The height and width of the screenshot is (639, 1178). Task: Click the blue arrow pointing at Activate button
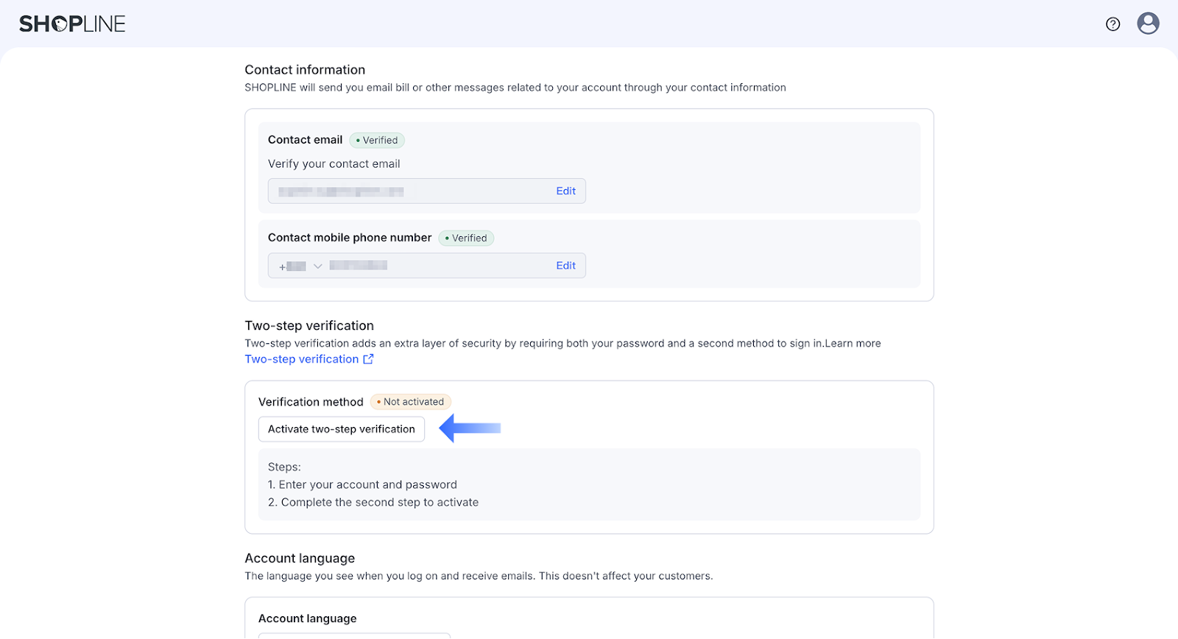[470, 428]
